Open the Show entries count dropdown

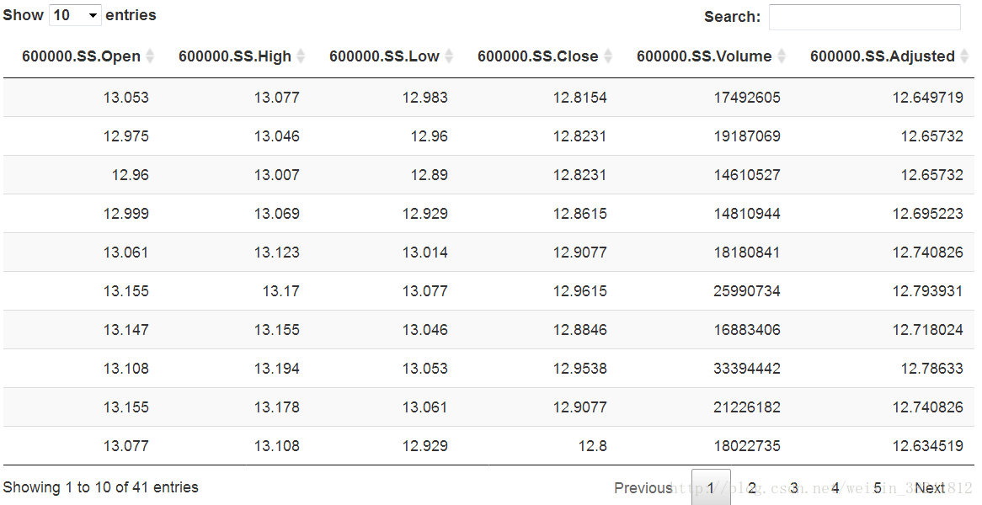(74, 15)
